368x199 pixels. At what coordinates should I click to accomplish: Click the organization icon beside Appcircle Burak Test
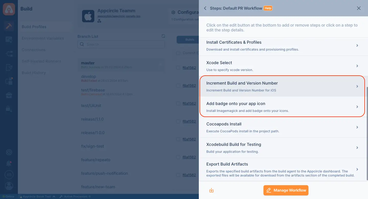(20, 196)
